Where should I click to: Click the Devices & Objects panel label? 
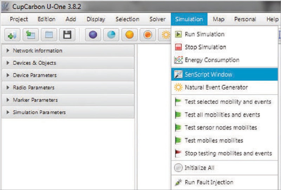pyautogui.click(x=34, y=63)
